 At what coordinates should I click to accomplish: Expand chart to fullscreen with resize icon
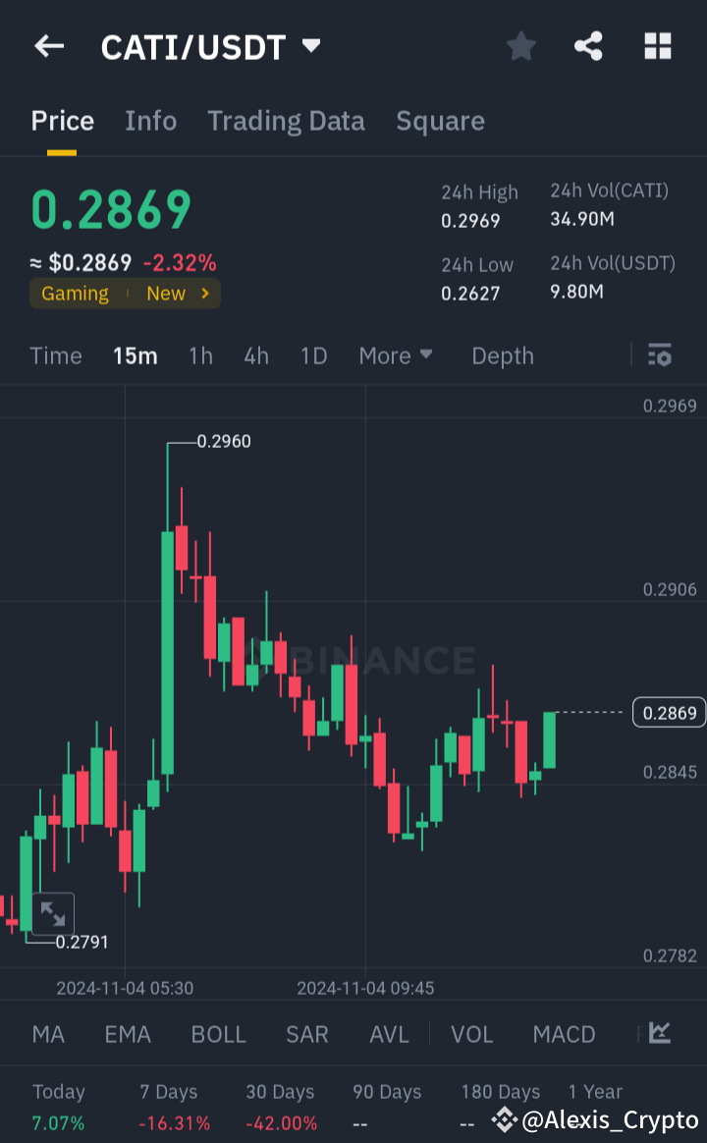click(54, 913)
